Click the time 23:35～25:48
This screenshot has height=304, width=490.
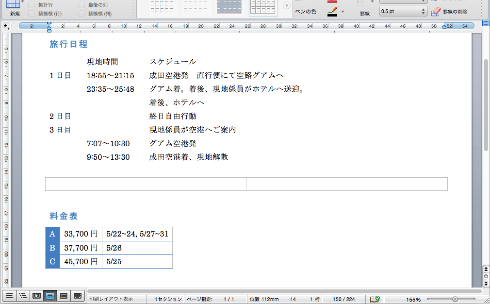click(x=110, y=89)
